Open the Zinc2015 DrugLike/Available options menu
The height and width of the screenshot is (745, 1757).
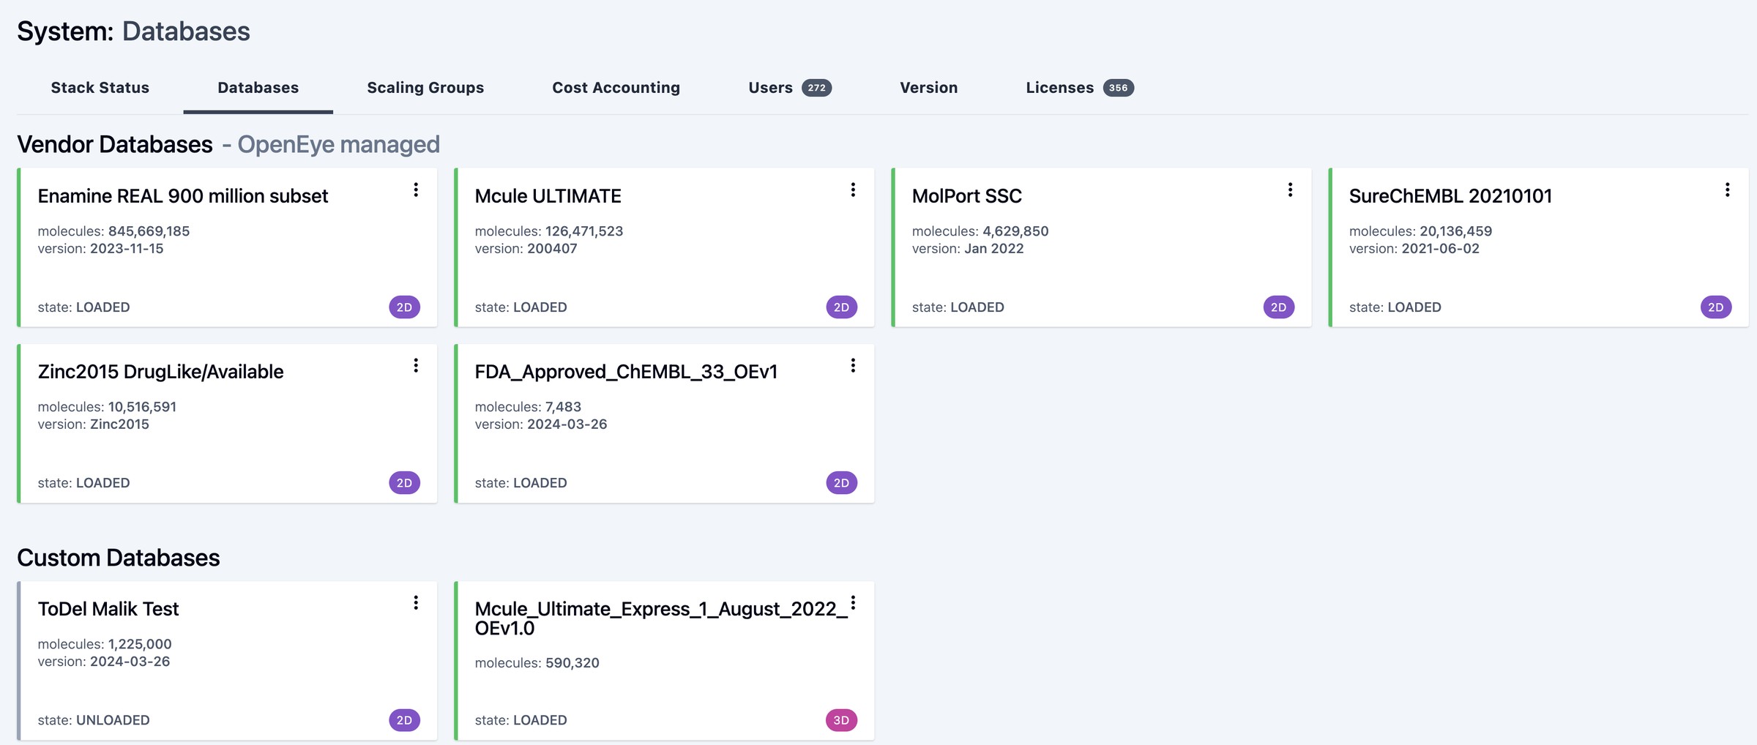coord(416,366)
